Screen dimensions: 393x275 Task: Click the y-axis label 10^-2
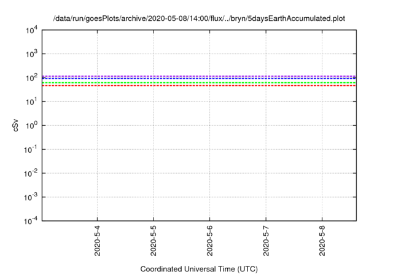(x=31, y=173)
